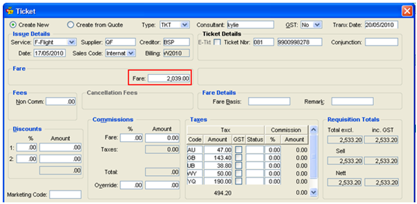This screenshot has width=417, height=204.
Task: Click Discount 2 amount field
Action: (60, 159)
